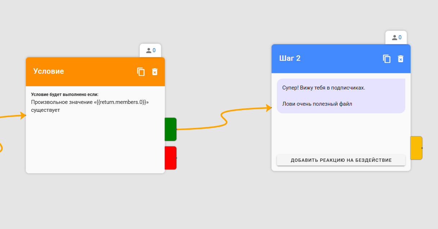Click the copy icon on Шаг 2
Image resolution: width=438 pixels, height=229 pixels.
(387, 59)
